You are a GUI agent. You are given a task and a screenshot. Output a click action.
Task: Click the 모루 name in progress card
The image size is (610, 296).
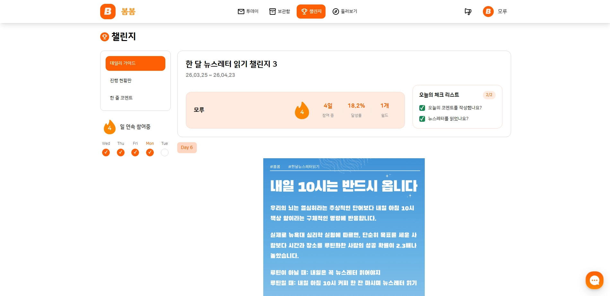coord(199,110)
